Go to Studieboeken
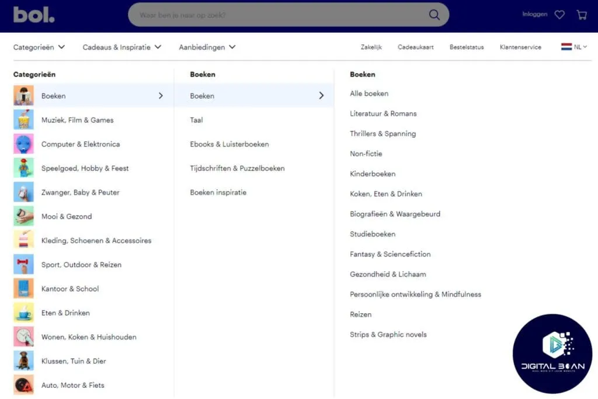The width and height of the screenshot is (598, 399). (x=373, y=234)
